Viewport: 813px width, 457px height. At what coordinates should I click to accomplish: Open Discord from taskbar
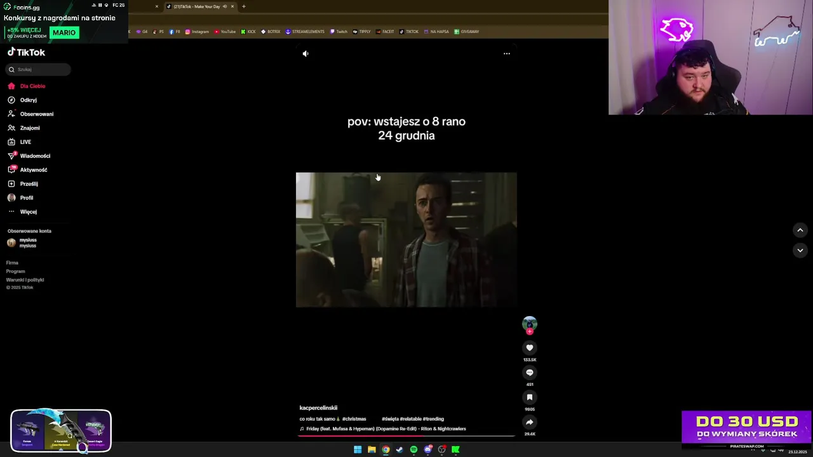click(427, 449)
